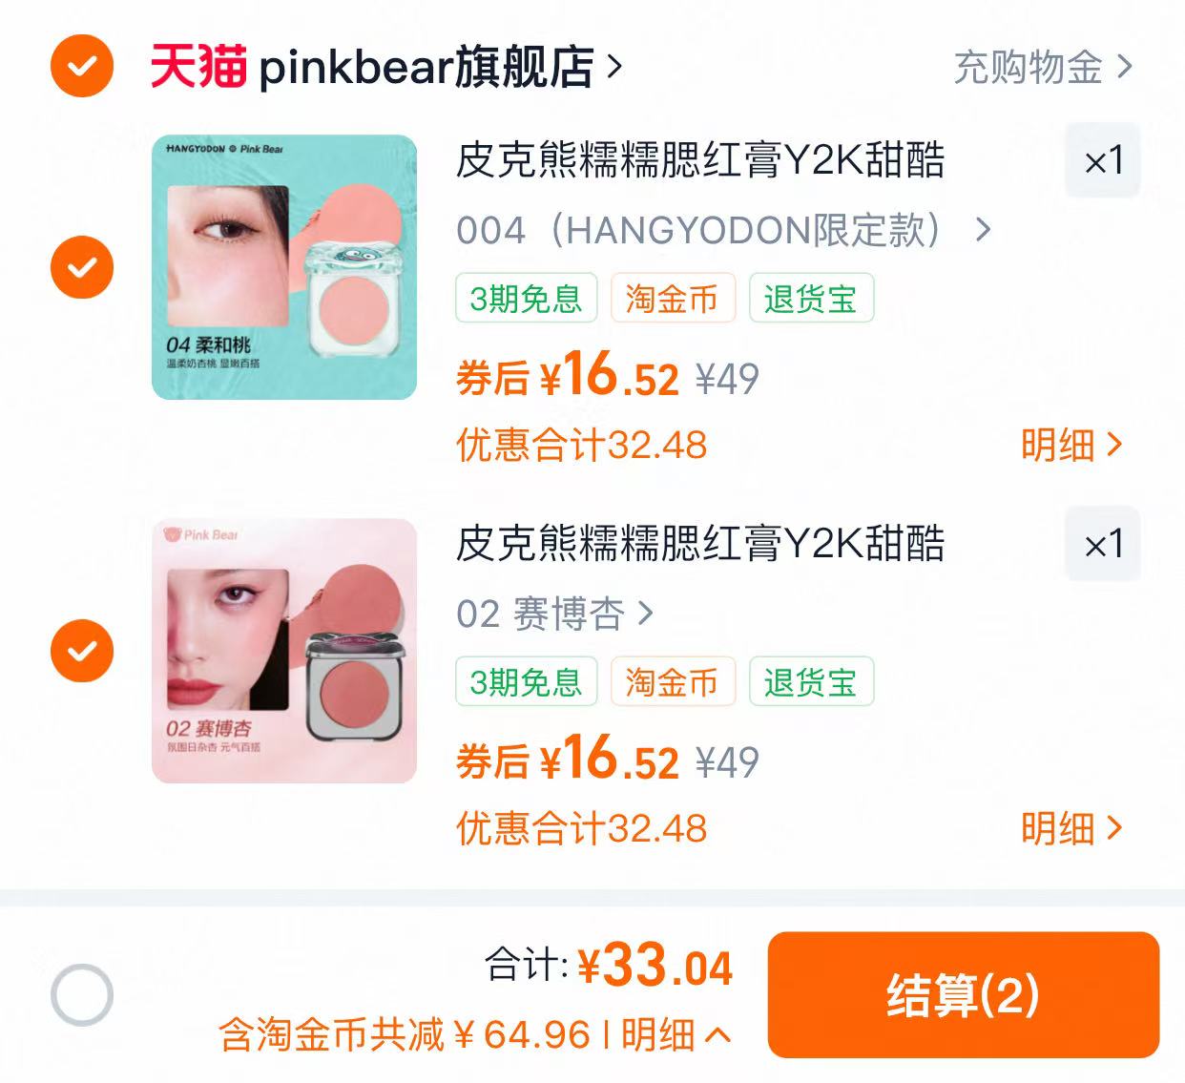The image size is (1185, 1083).
Task: Open the 04 柔和桃 blush product thumbnail
Action: [x=284, y=267]
